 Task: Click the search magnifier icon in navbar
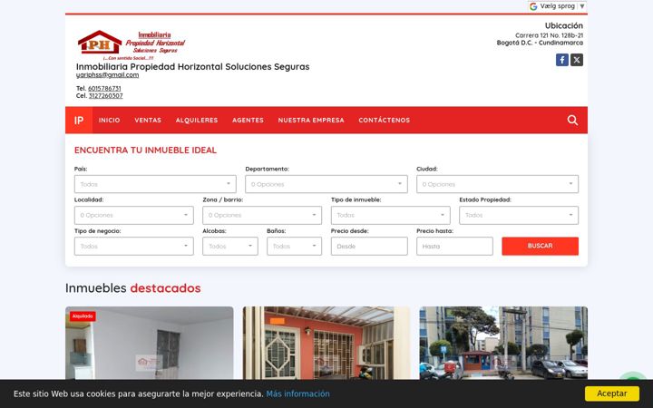point(572,121)
